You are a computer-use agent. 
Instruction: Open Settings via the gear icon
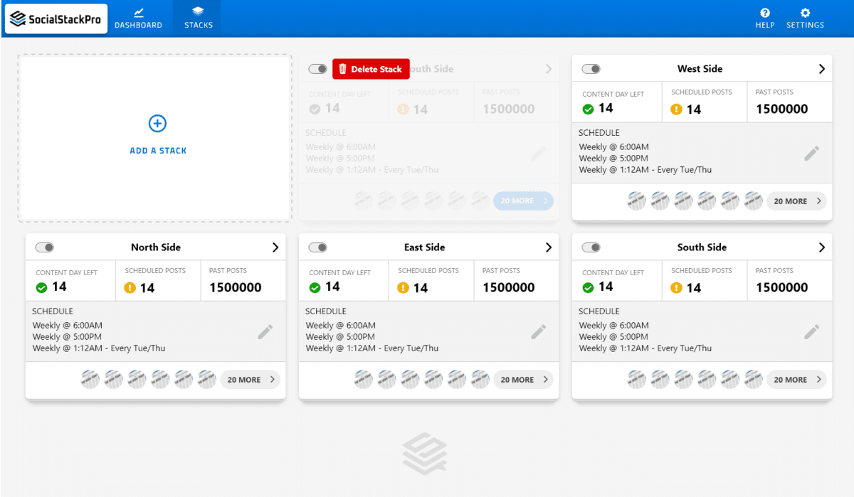[x=805, y=14]
